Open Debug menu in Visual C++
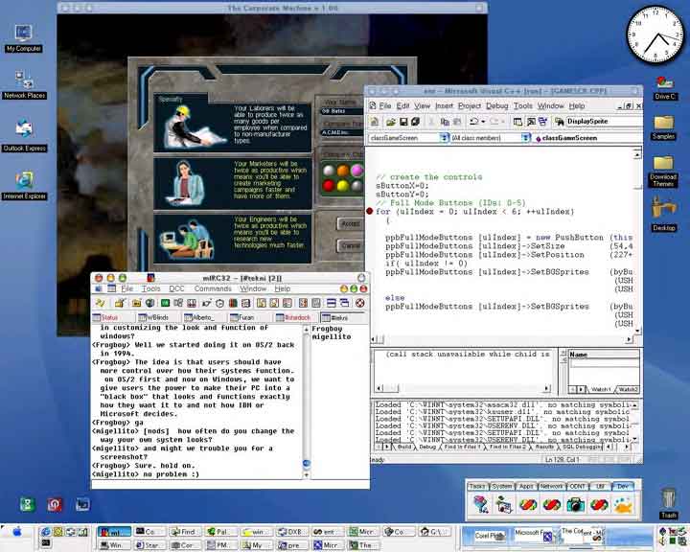This screenshot has height=552, width=690. pyautogui.click(x=496, y=105)
